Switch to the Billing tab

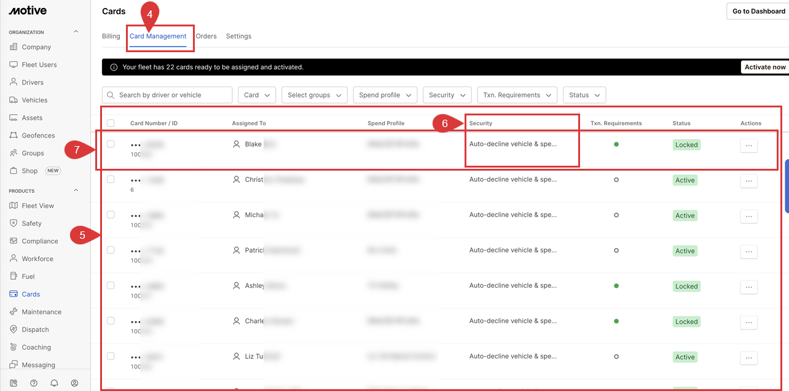click(x=111, y=36)
